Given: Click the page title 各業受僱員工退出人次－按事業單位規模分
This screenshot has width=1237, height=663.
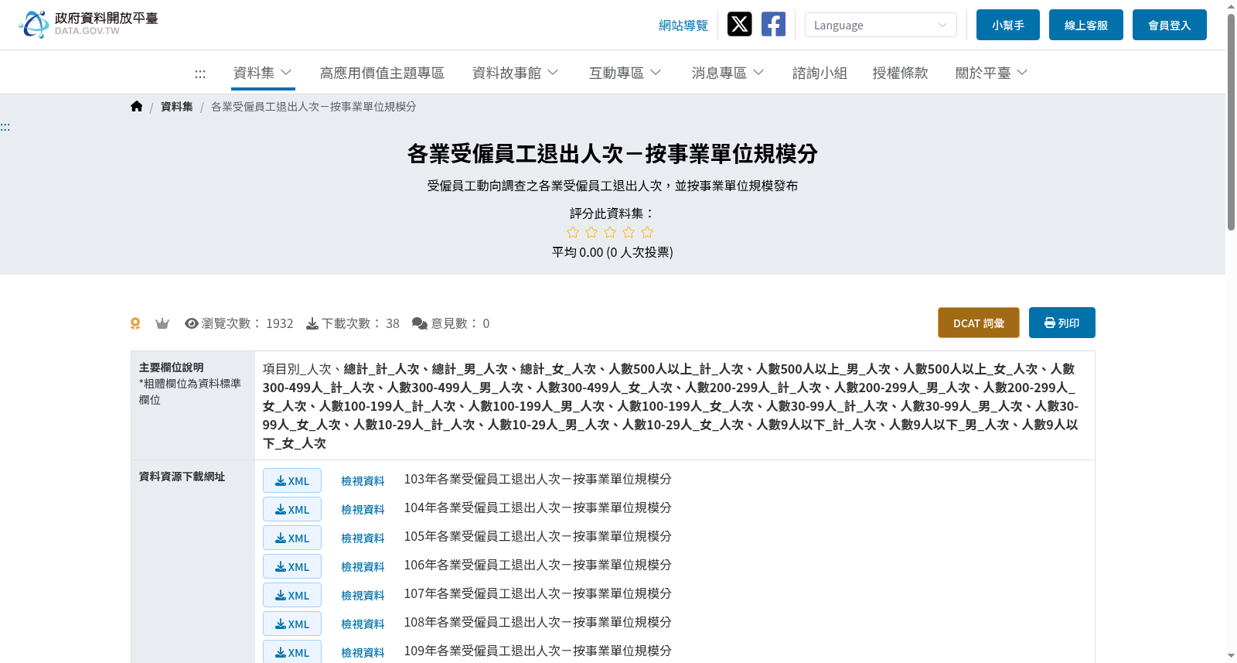Looking at the screenshot, I should tap(612, 154).
